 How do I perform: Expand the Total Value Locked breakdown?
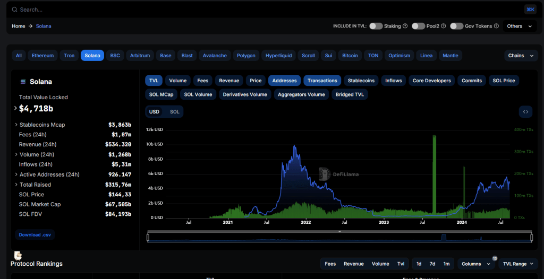click(x=15, y=108)
